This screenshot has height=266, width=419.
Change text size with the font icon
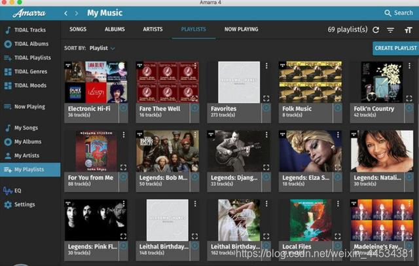click(x=408, y=30)
